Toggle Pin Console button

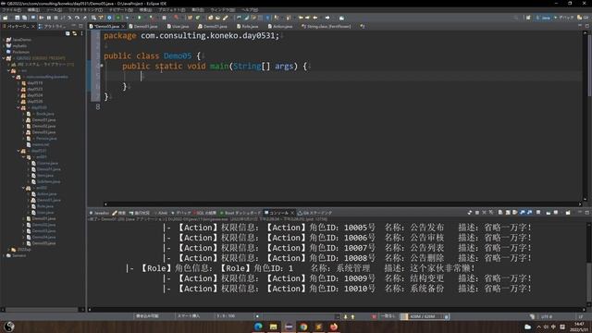[538, 213]
